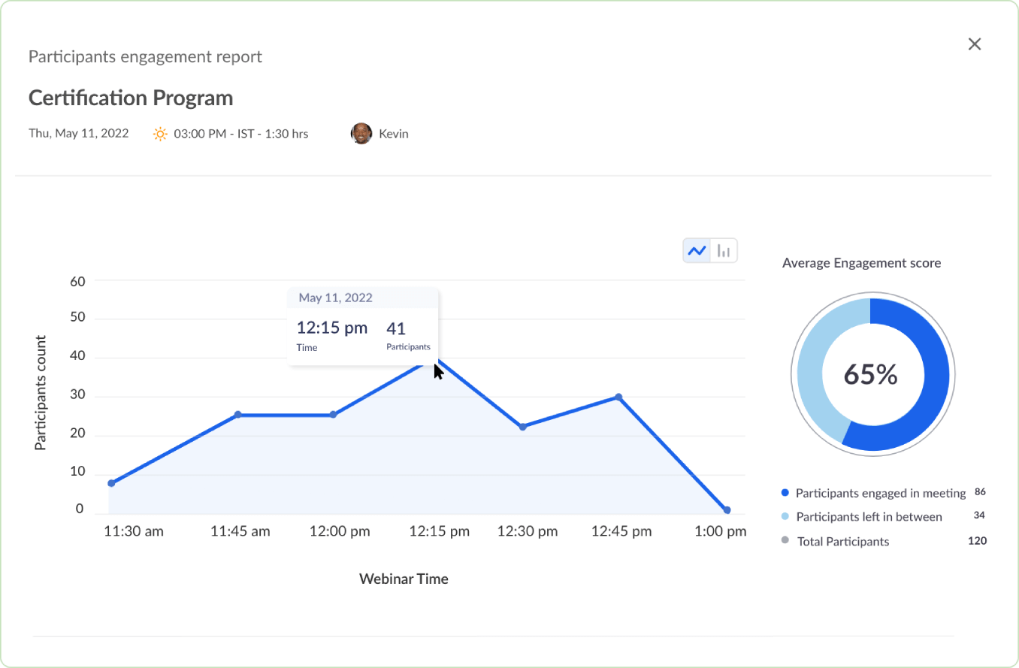Open Kevin's profile avatar
The height and width of the screenshot is (668, 1019).
361,133
